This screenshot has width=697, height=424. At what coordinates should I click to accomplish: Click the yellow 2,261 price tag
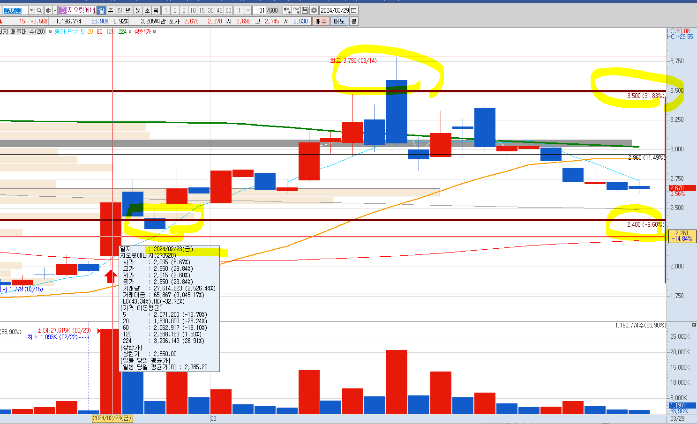click(x=682, y=236)
